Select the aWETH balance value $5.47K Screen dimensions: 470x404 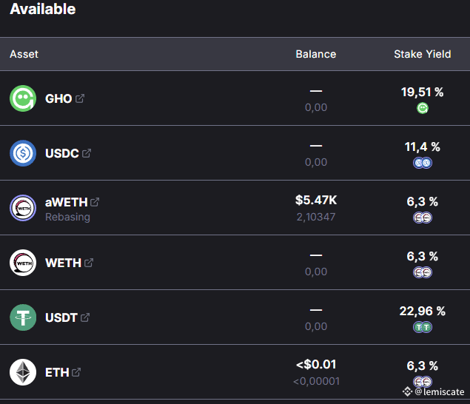click(316, 201)
